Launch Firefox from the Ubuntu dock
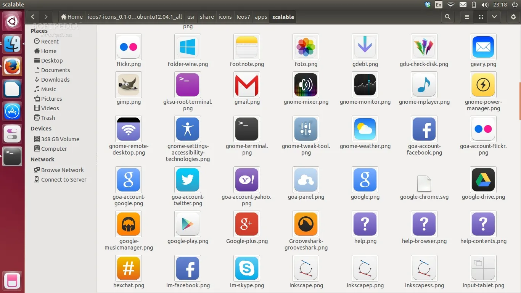521x293 pixels. [12, 66]
